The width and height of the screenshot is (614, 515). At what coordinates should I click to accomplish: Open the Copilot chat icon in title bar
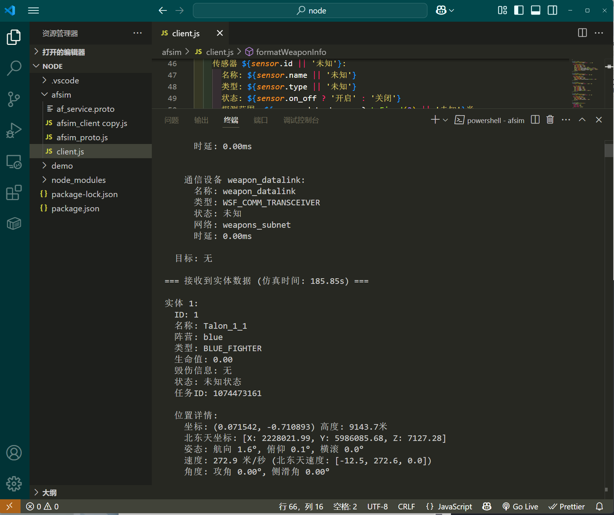[x=441, y=10]
